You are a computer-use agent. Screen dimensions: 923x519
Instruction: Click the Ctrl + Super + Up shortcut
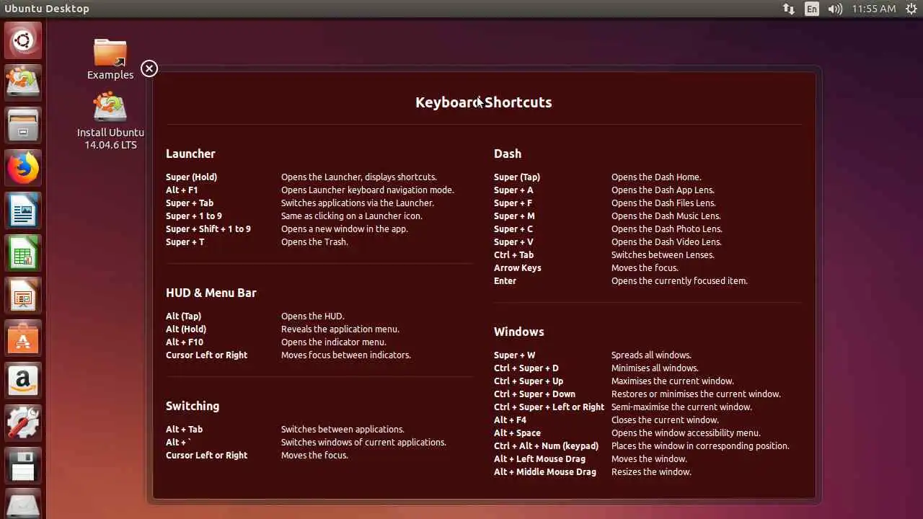[x=529, y=381]
